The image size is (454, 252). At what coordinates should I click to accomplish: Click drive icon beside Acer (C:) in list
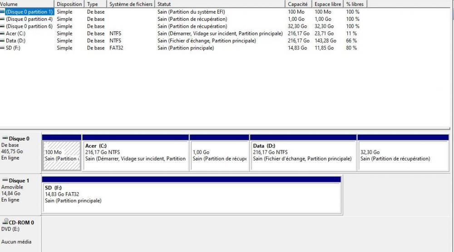[x=2, y=34]
